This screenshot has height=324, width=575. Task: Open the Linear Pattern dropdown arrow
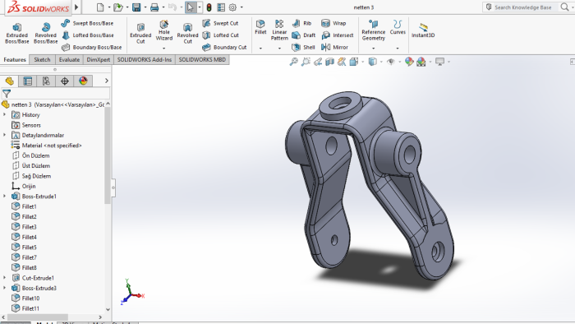pos(279,48)
